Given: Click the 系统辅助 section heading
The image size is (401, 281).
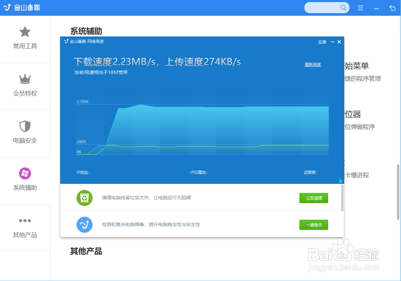Looking at the screenshot, I should tap(86, 31).
